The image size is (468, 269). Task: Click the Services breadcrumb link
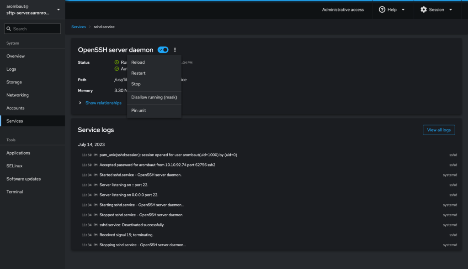[x=79, y=27]
